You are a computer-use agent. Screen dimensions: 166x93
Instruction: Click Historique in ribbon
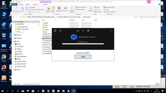pyautogui.click(x=98, y=12)
